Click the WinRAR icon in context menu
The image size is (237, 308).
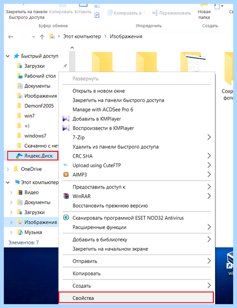[66, 196]
